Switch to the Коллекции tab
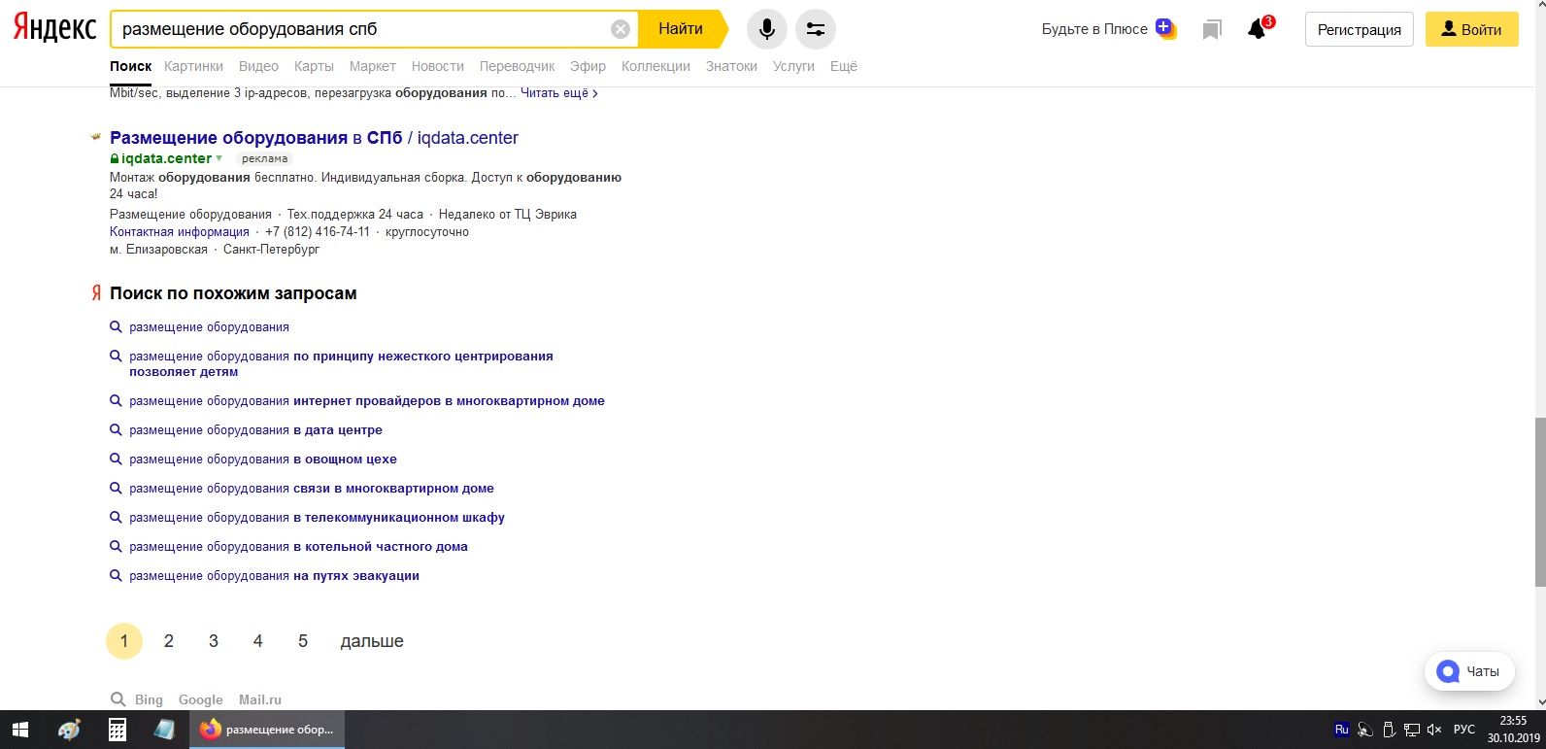The height and width of the screenshot is (749, 1546). pos(655,66)
